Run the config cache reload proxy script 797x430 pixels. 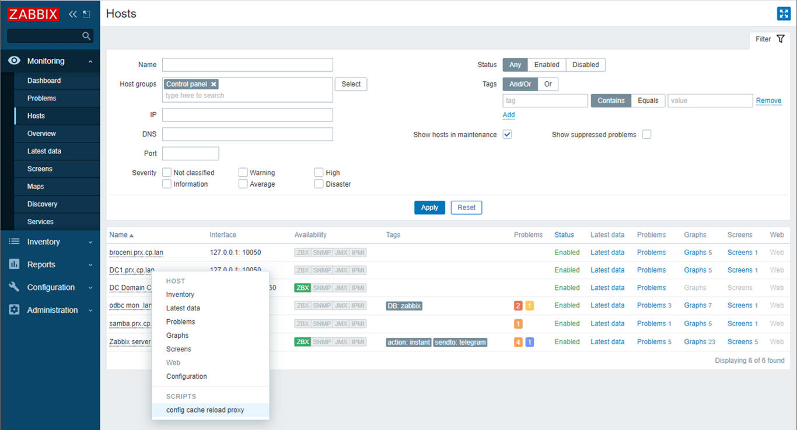coord(204,410)
